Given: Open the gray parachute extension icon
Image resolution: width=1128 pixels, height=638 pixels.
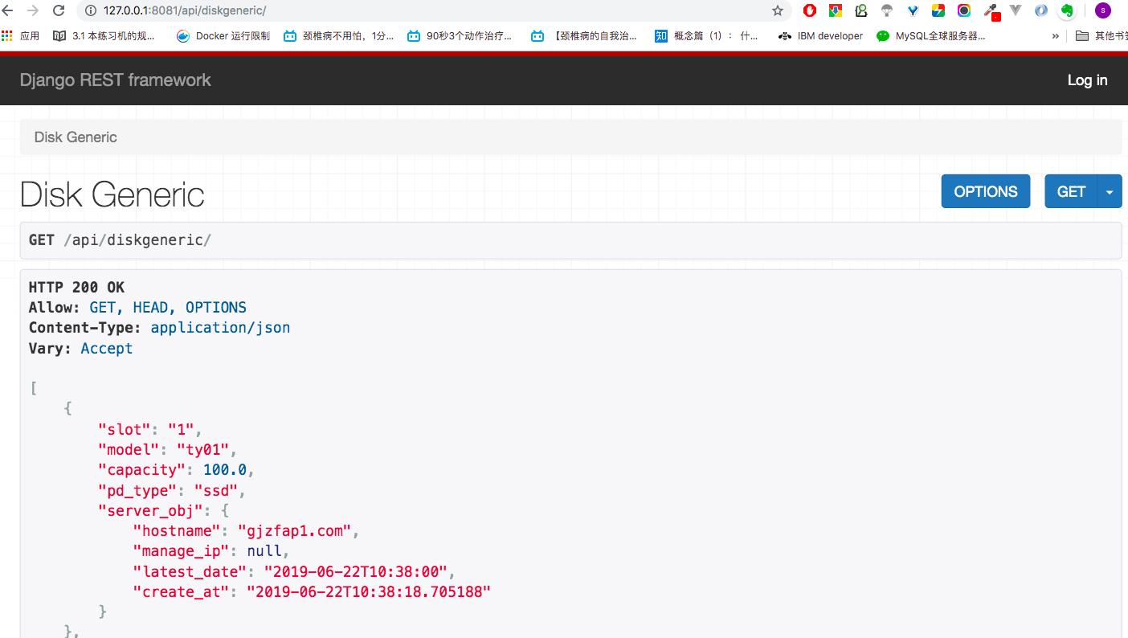Looking at the screenshot, I should coord(887,10).
